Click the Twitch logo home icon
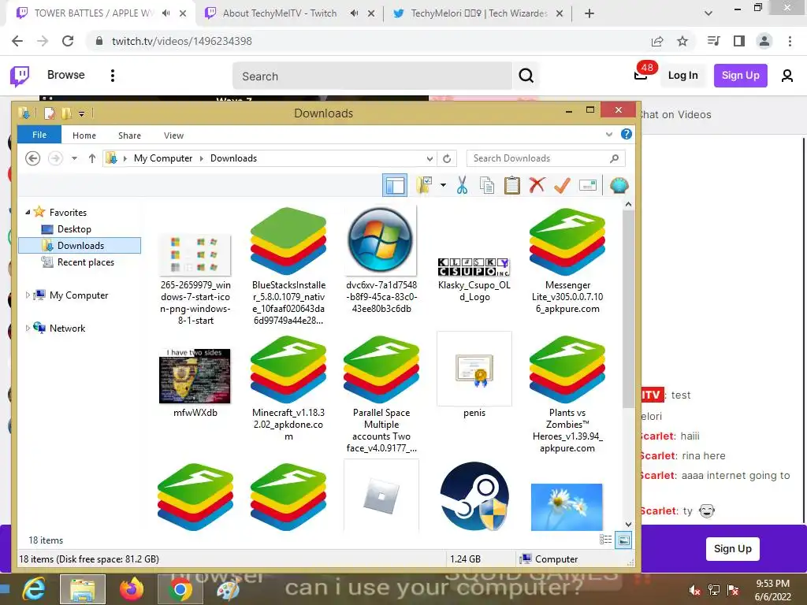Image resolution: width=807 pixels, height=605 pixels. [x=20, y=76]
